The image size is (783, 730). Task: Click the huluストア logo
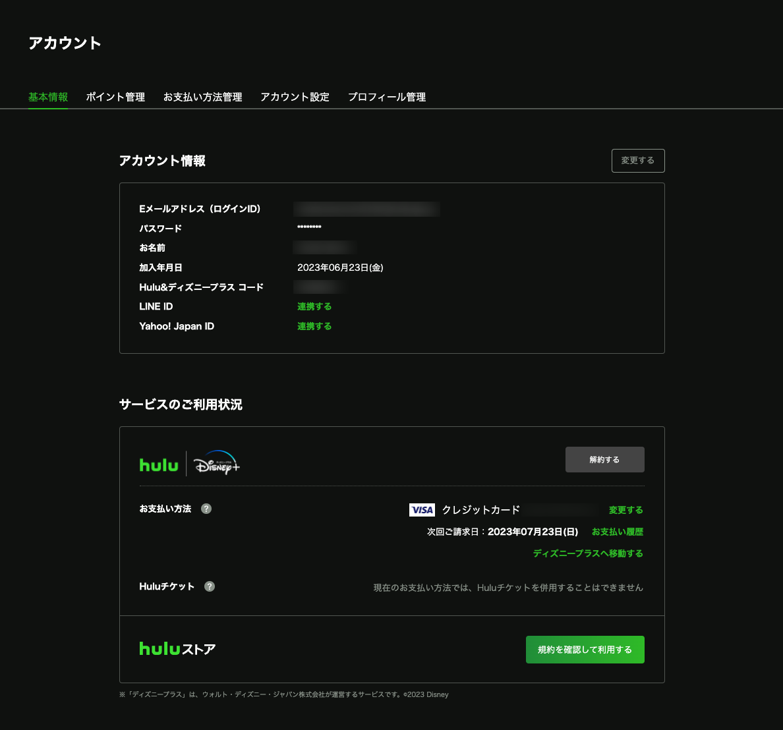pos(177,648)
